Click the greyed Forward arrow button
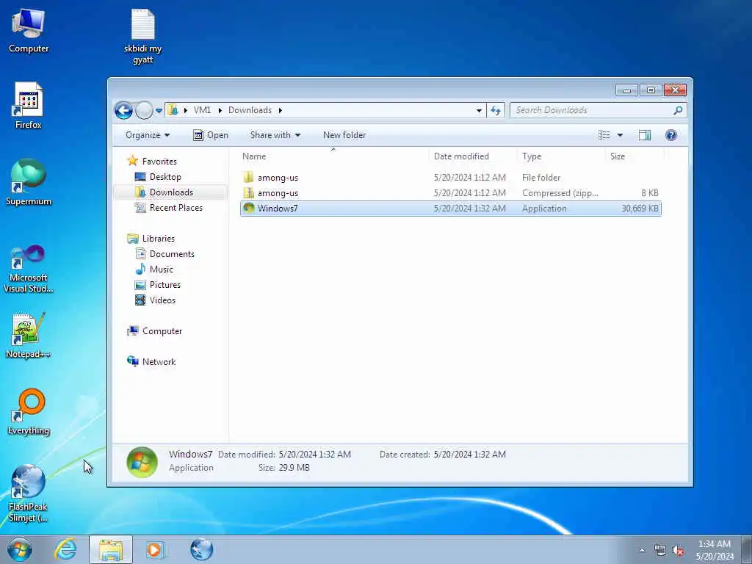Screen dimensions: 752x564 144,110
